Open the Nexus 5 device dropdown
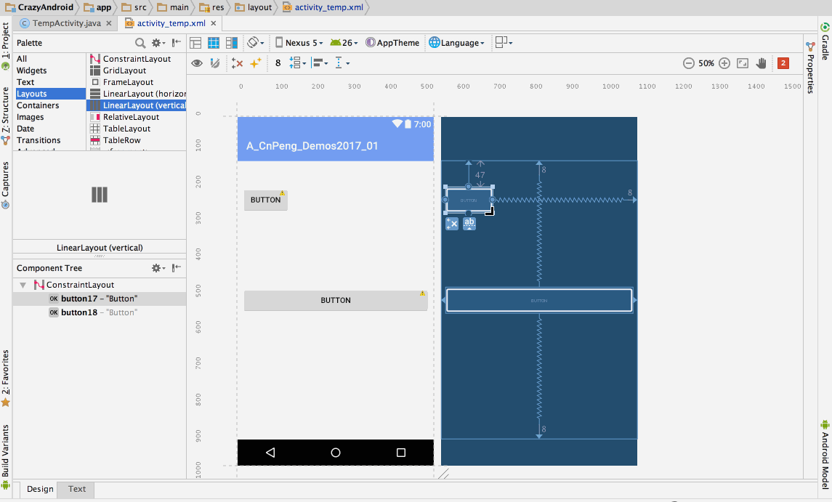832x502 pixels. click(x=299, y=43)
